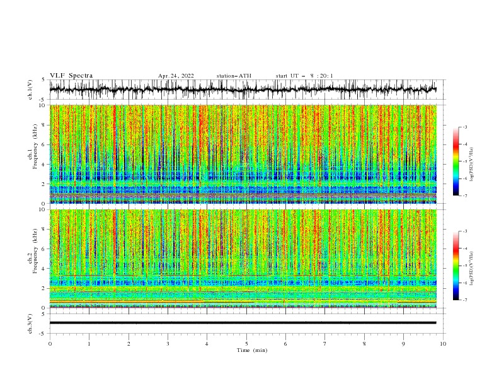Click the ch.1 frequency axis "6" kHz tick
Screen dimensions: 499x386
point(44,145)
